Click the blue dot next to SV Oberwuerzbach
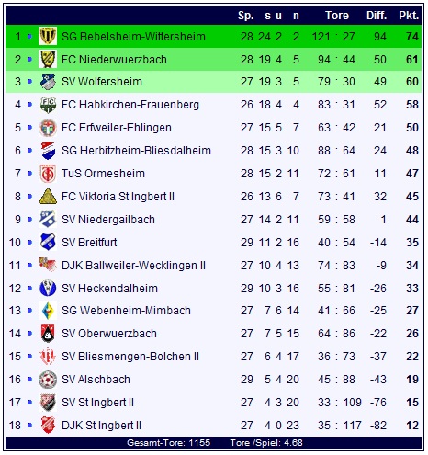The height and width of the screenshot is (455, 428). pos(29,334)
